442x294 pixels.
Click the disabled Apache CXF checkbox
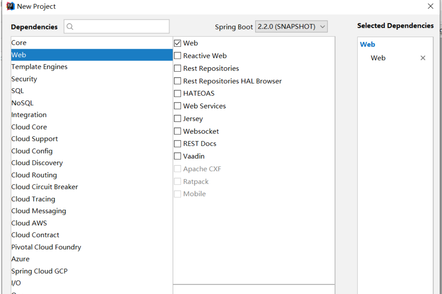(178, 169)
